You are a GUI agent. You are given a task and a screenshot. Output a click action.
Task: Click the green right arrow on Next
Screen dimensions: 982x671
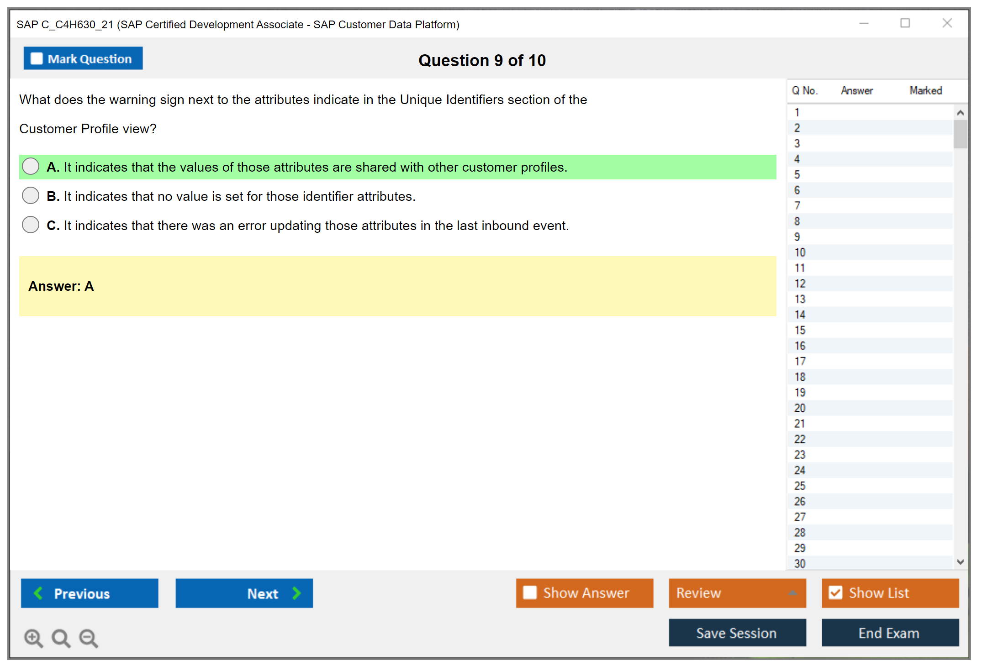pos(297,593)
